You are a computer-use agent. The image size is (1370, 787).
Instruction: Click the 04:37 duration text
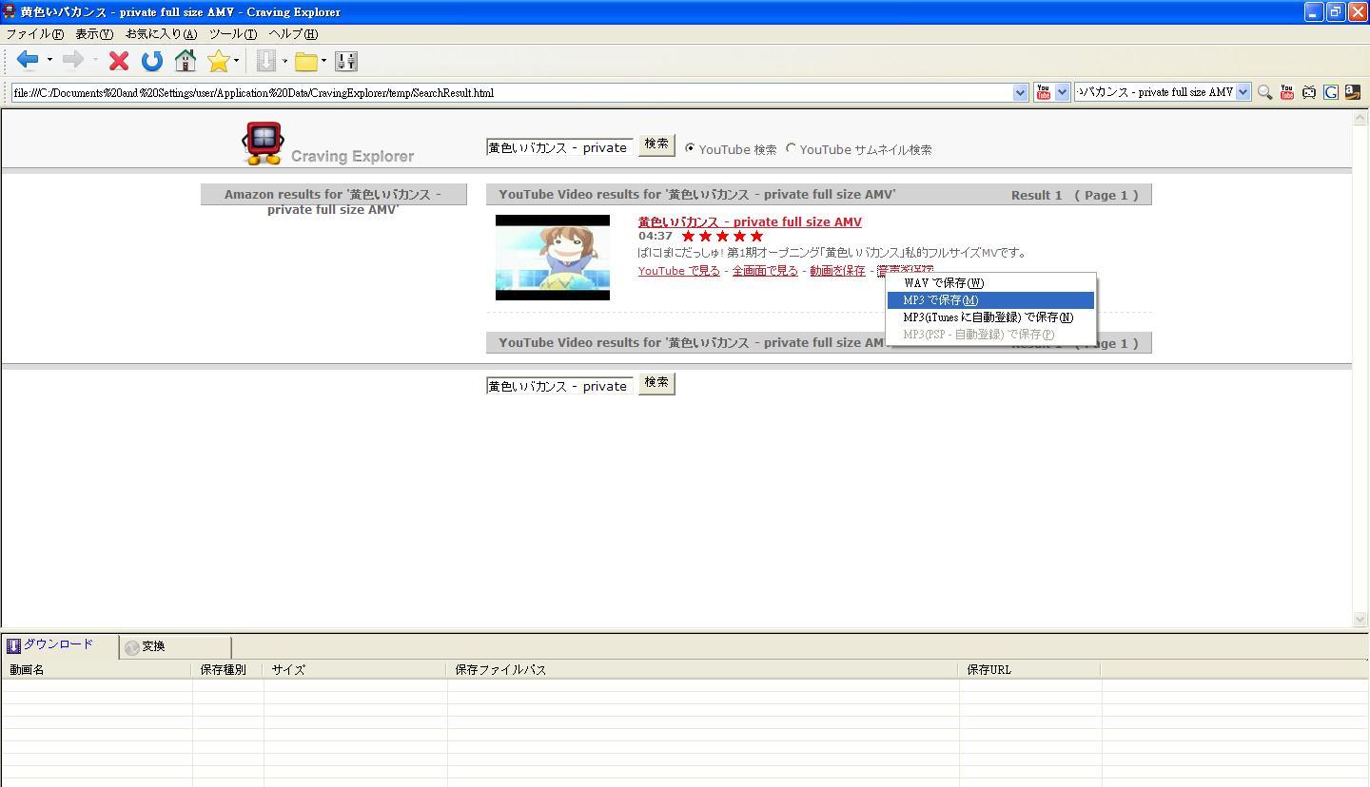pyautogui.click(x=656, y=236)
